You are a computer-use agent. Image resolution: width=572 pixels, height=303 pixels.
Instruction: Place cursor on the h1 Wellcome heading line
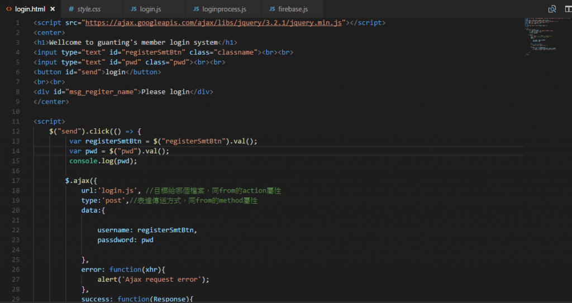point(135,42)
